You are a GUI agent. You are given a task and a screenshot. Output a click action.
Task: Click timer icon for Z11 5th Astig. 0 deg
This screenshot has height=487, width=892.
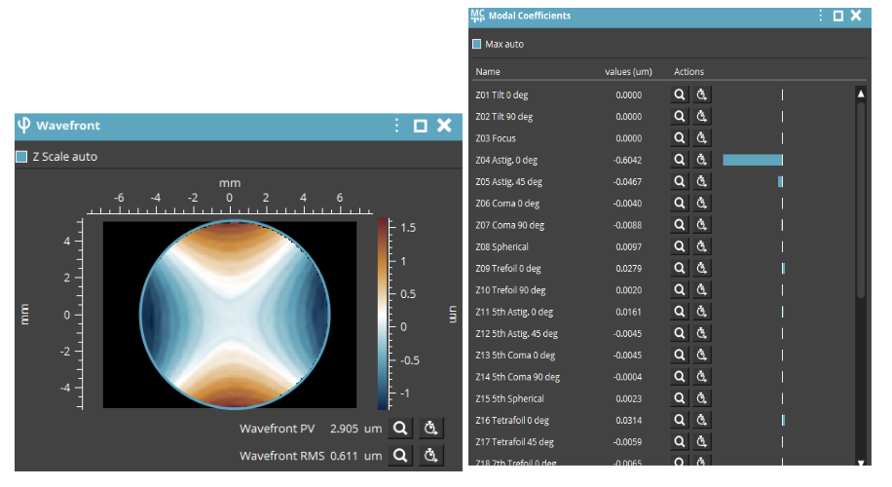tap(702, 312)
